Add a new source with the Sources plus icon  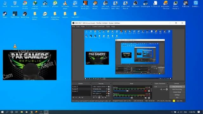click(x=94, y=98)
